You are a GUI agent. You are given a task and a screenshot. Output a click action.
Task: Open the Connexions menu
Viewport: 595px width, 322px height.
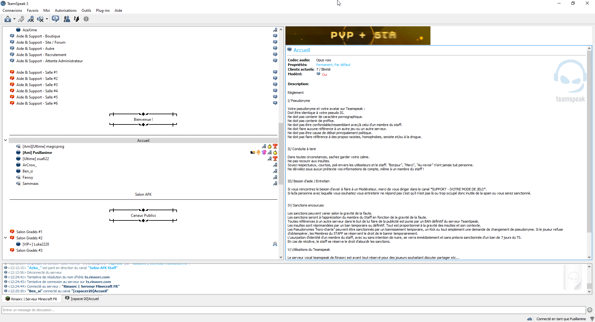point(12,11)
